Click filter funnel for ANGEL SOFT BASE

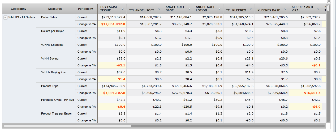coord(189,9)
